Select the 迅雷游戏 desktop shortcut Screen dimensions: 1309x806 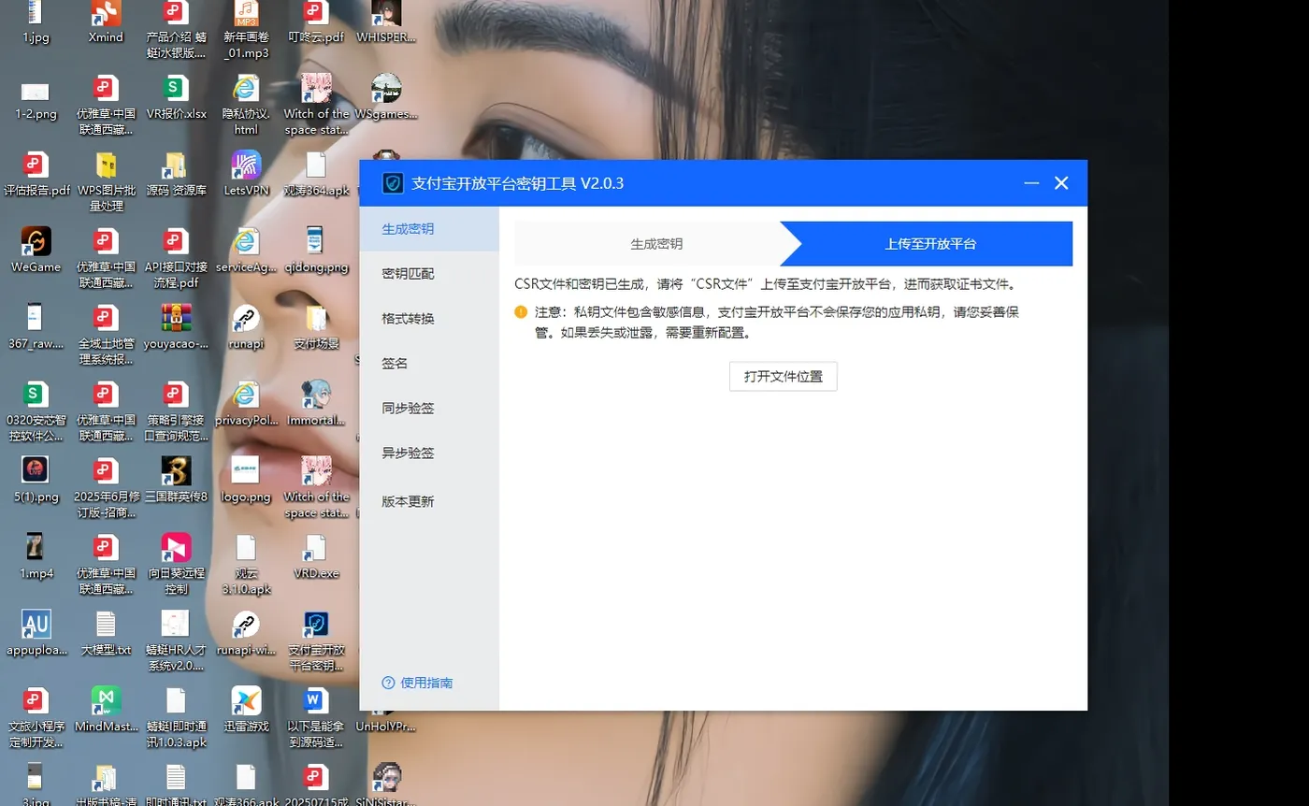pos(246,711)
